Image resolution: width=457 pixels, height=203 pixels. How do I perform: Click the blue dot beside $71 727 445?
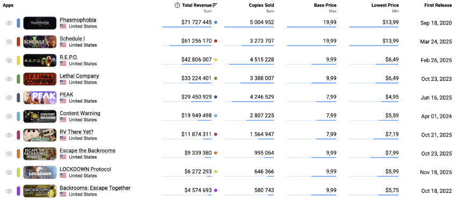point(216,22)
